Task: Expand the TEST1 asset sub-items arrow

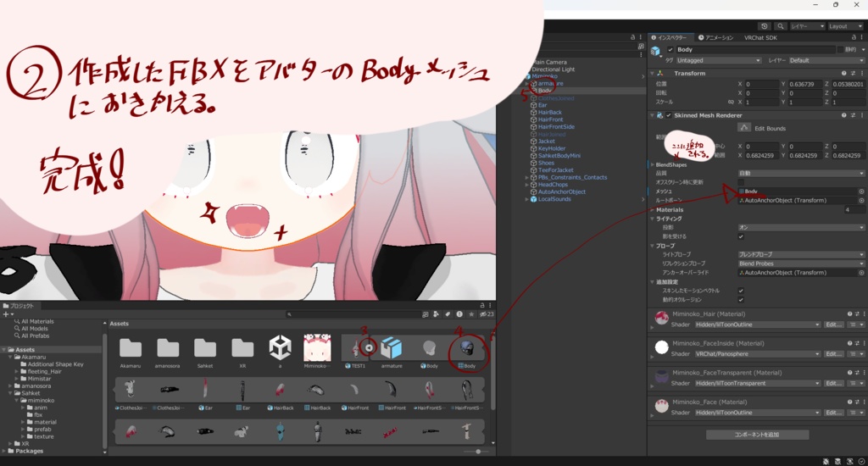Action: [369, 347]
